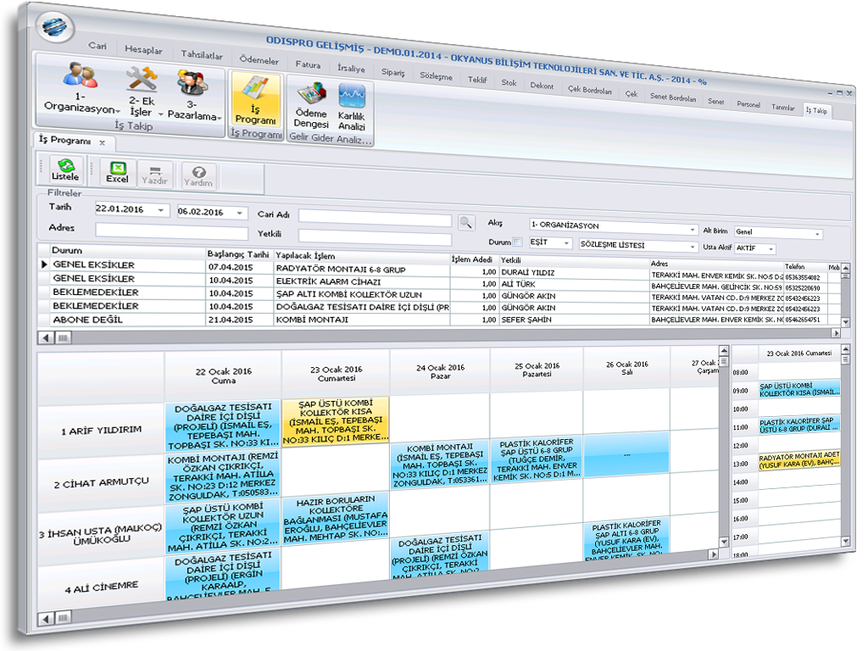Open the Teklif ribbon tab

tap(477, 80)
